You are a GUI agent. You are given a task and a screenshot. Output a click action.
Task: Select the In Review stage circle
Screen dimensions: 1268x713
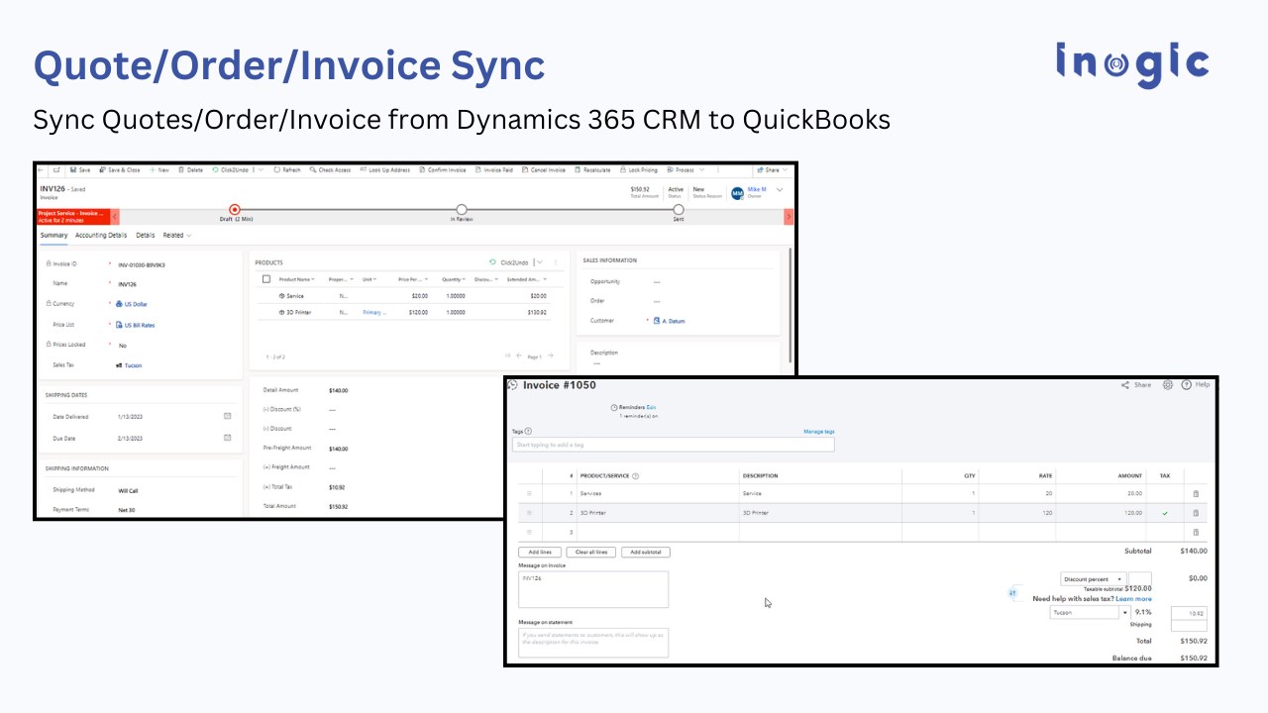462,209
